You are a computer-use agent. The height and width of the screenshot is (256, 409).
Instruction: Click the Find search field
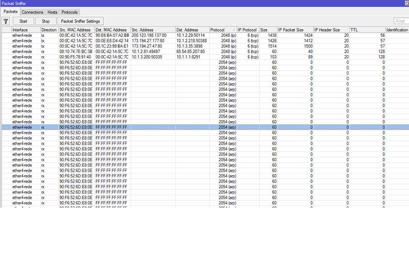401,21
